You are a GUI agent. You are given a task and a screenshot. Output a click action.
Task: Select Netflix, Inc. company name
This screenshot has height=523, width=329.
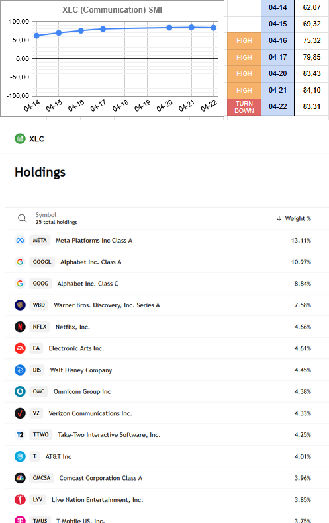point(72,327)
